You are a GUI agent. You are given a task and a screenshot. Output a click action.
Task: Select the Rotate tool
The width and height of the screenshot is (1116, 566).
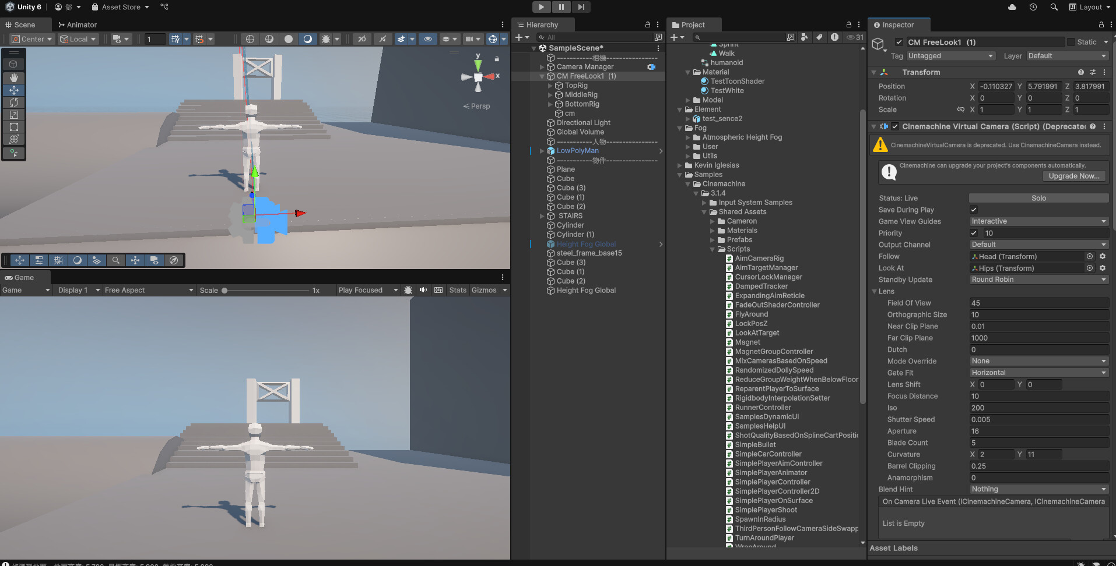tap(13, 102)
